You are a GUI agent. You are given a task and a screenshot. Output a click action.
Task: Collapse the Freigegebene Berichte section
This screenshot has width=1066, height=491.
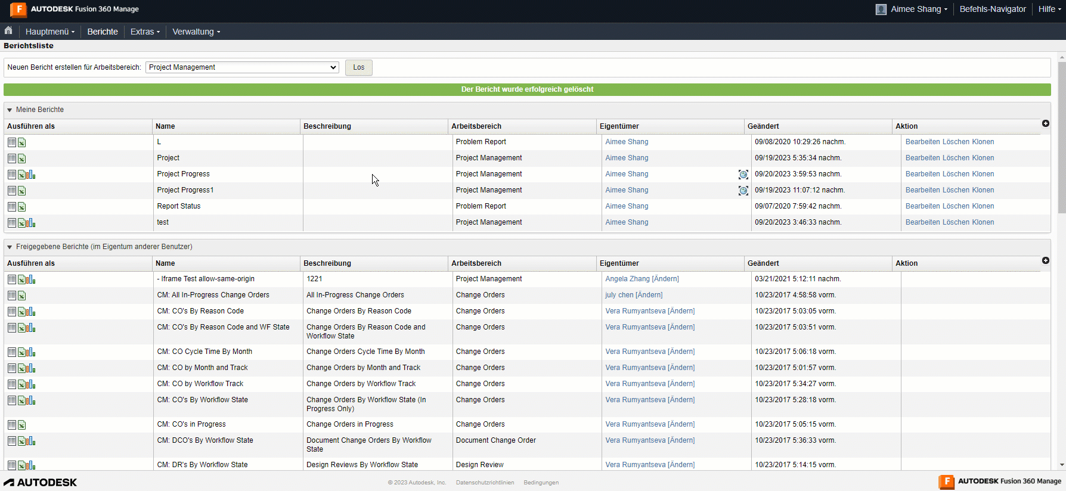pos(10,247)
